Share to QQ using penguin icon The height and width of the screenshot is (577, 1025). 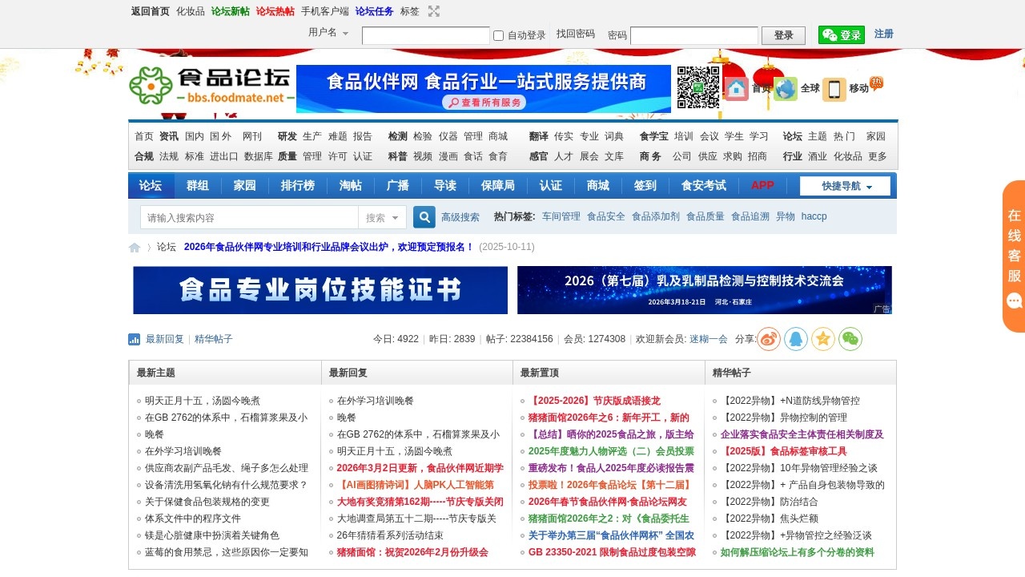tap(796, 339)
